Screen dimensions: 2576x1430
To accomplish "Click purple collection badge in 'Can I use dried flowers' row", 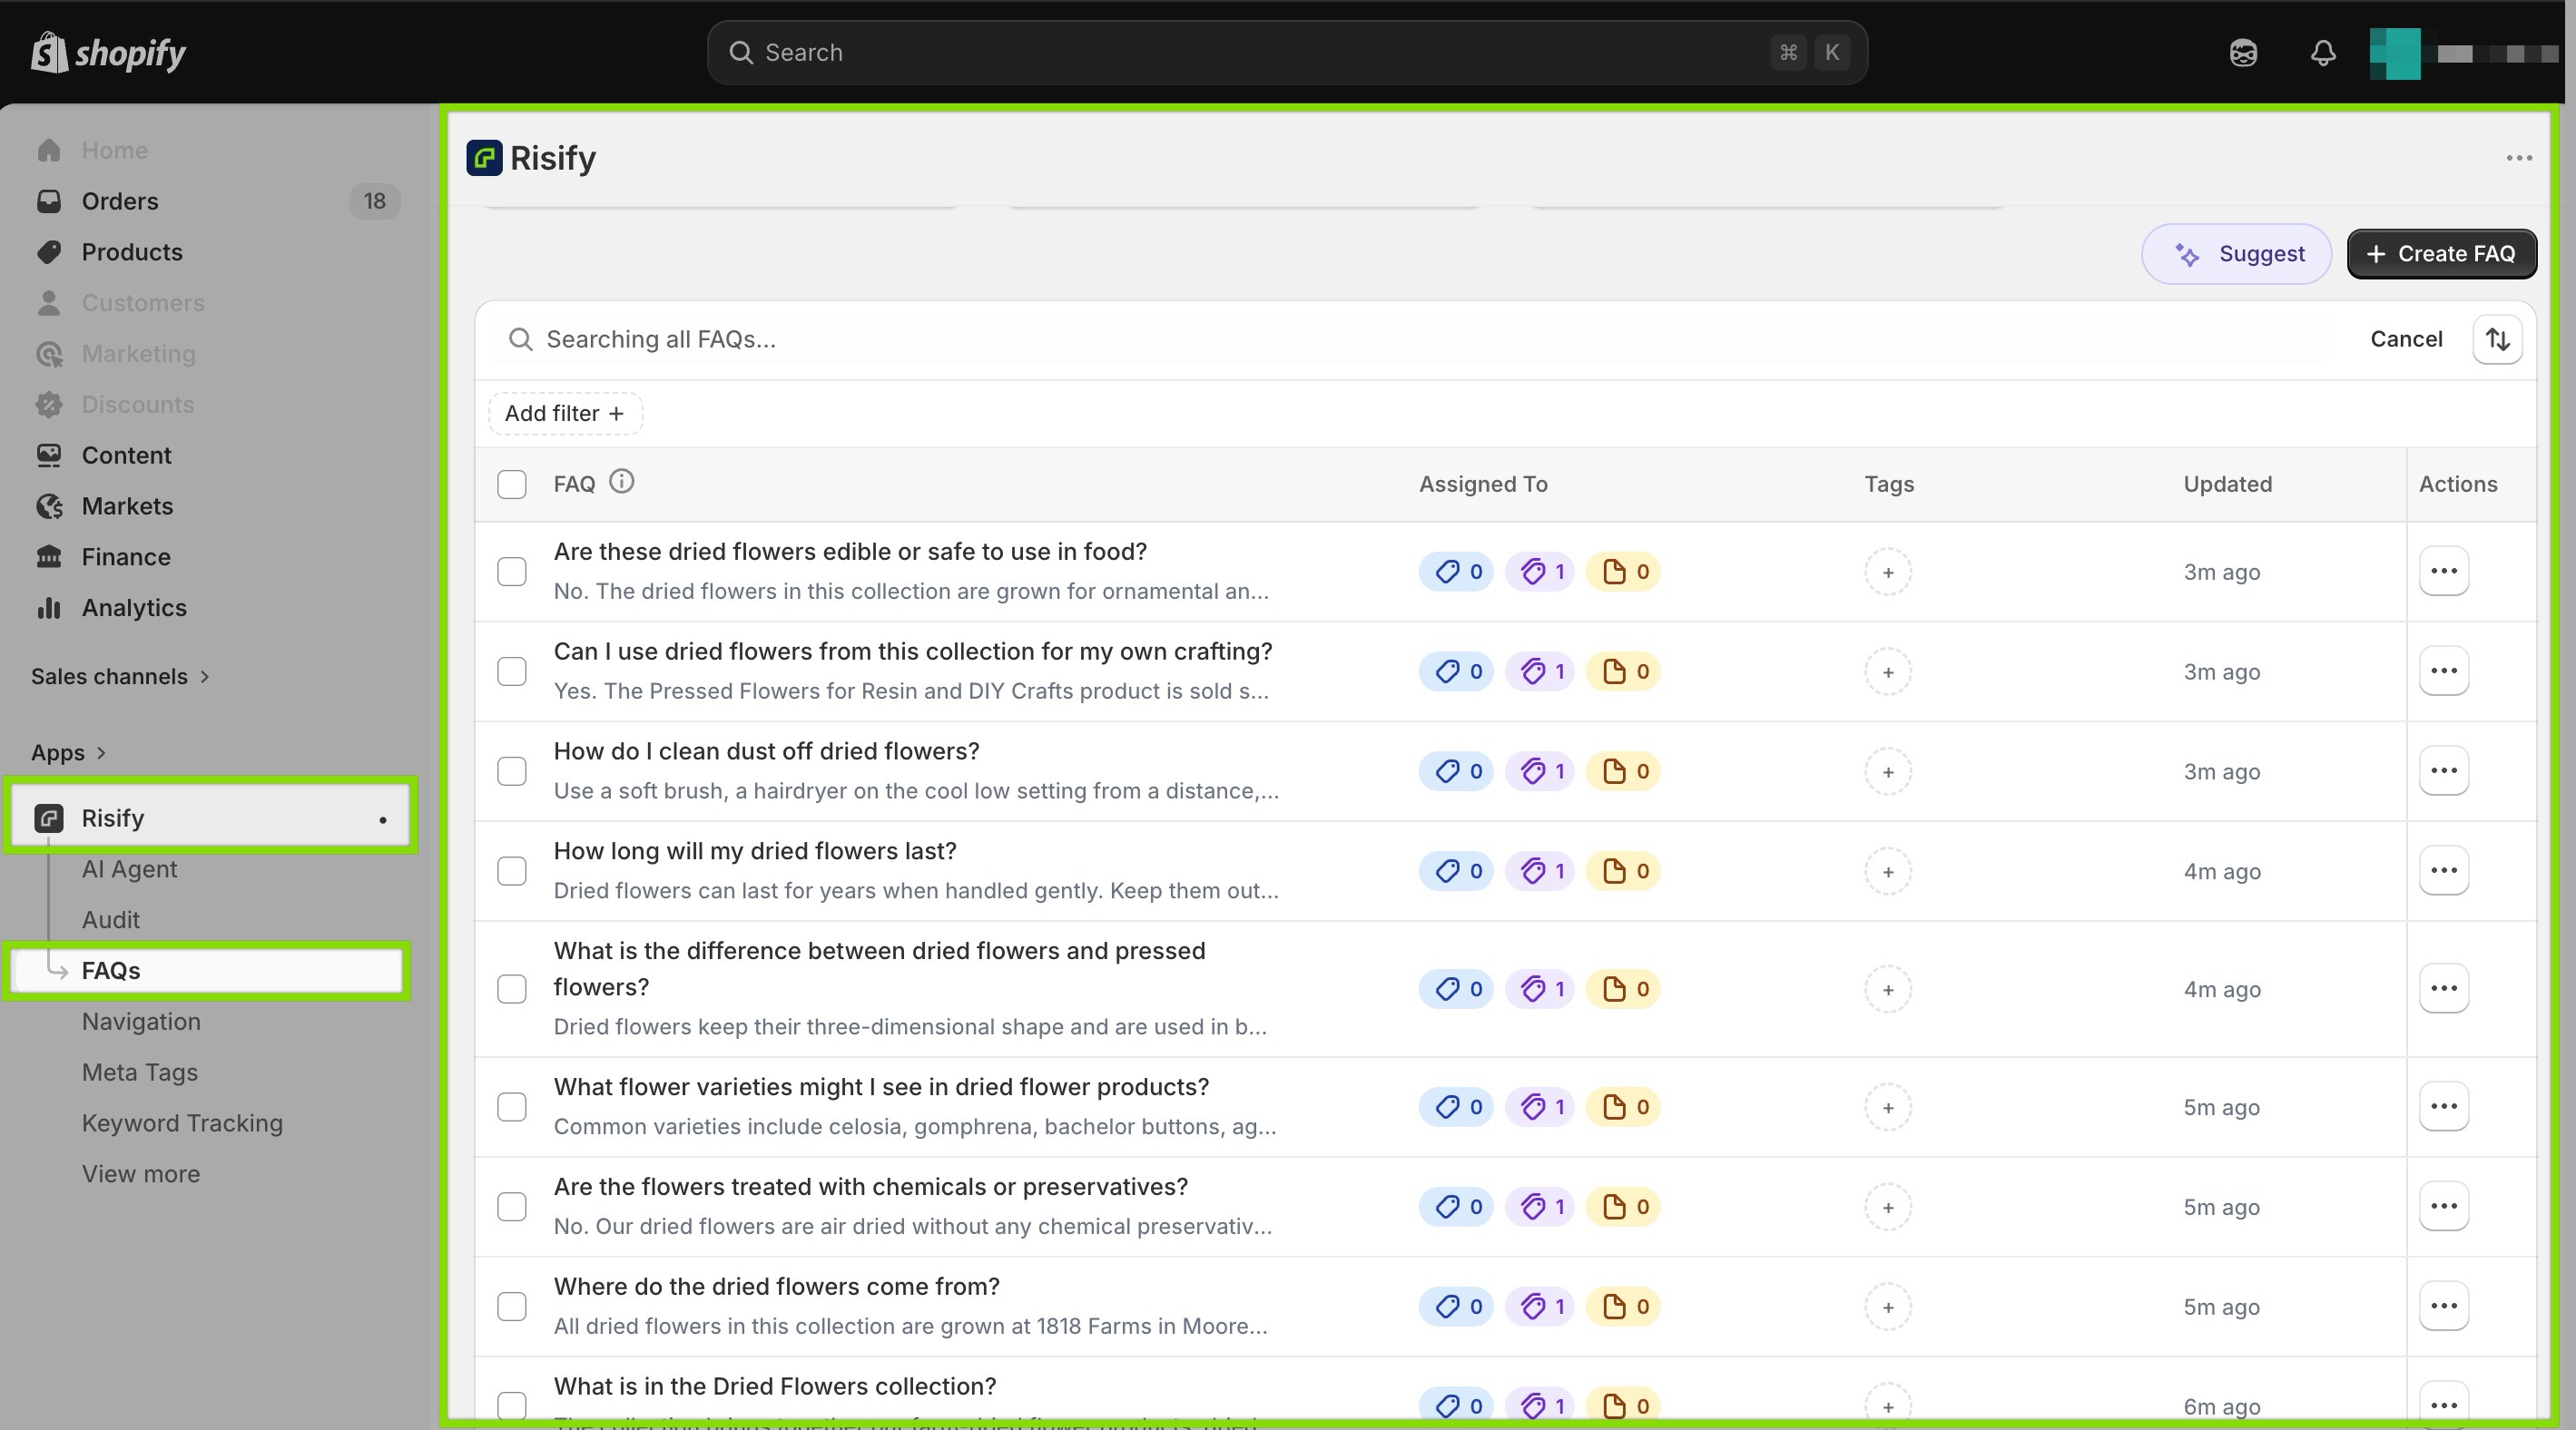I will click(1540, 671).
